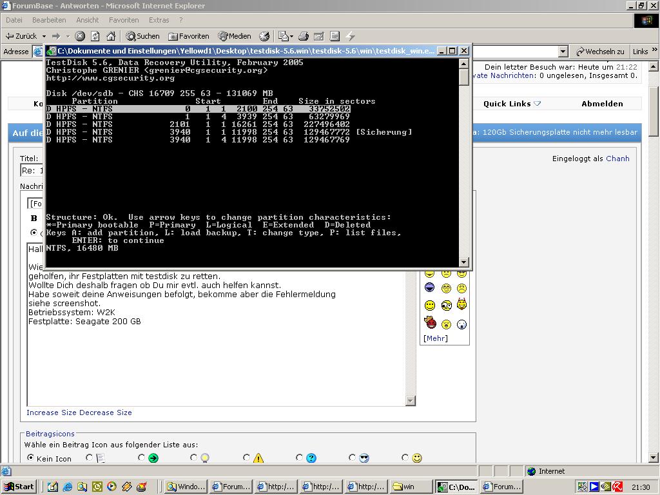The height and width of the screenshot is (495, 660).
Task: Open the Suchen search pane
Action: tap(142, 36)
